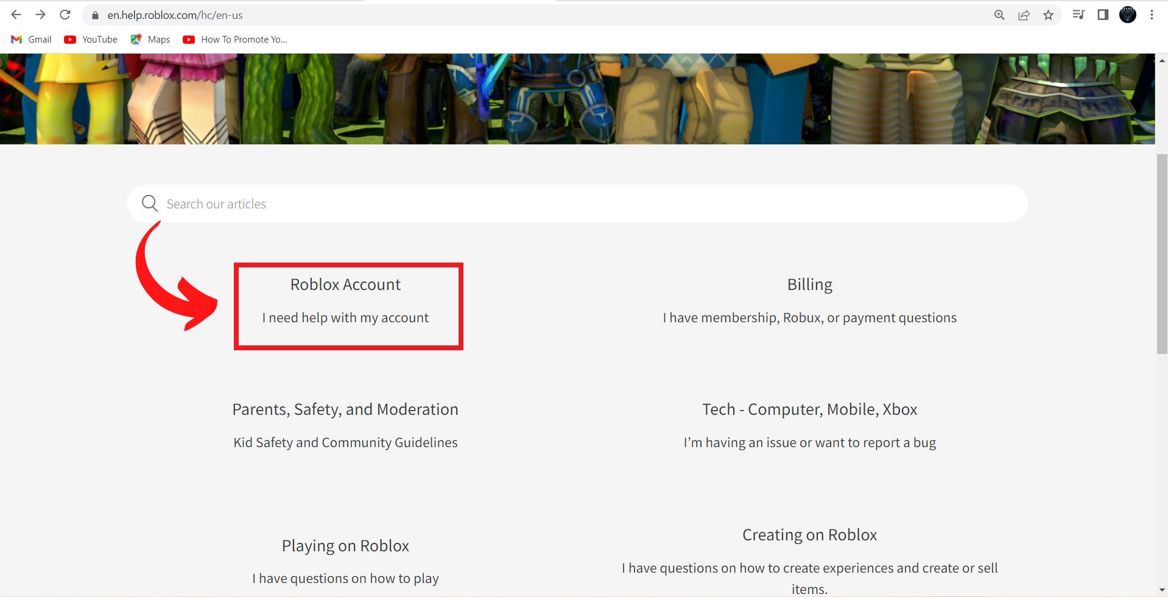The image size is (1168, 597).
Task: Click the address bar URL
Action: click(x=175, y=15)
